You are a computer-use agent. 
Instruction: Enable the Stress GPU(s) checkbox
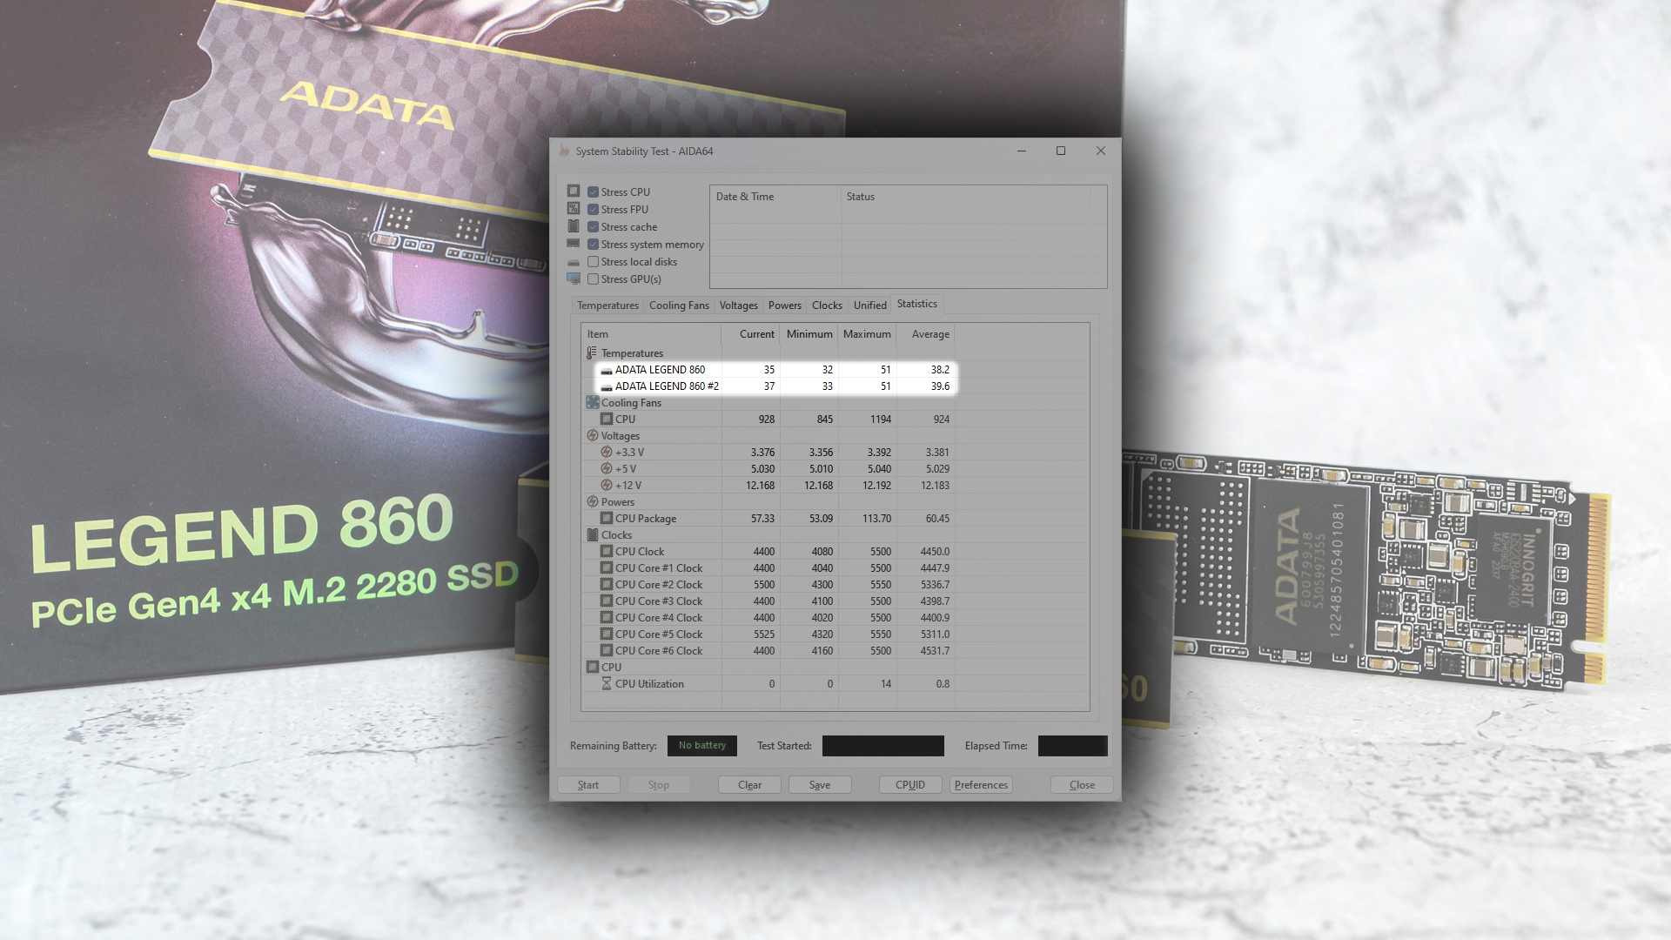(x=593, y=279)
